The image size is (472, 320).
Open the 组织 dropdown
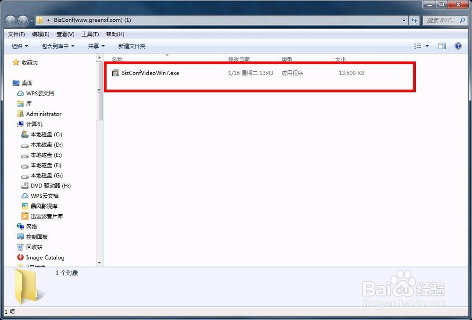point(20,46)
